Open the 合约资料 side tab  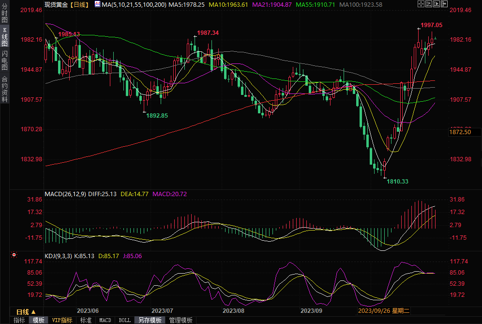pyautogui.click(x=4, y=88)
